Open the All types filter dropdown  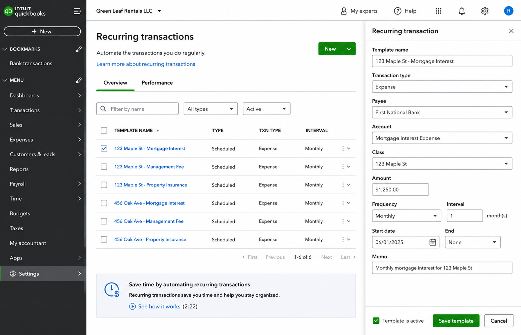211,109
